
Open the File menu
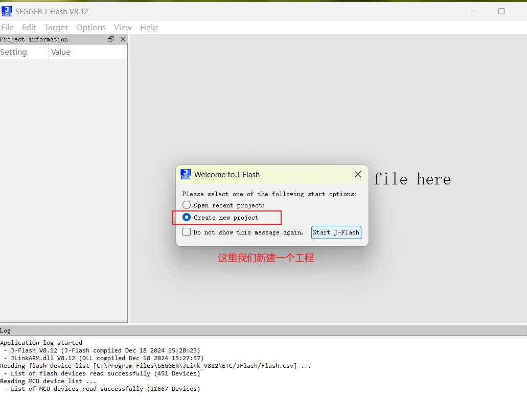pos(7,28)
